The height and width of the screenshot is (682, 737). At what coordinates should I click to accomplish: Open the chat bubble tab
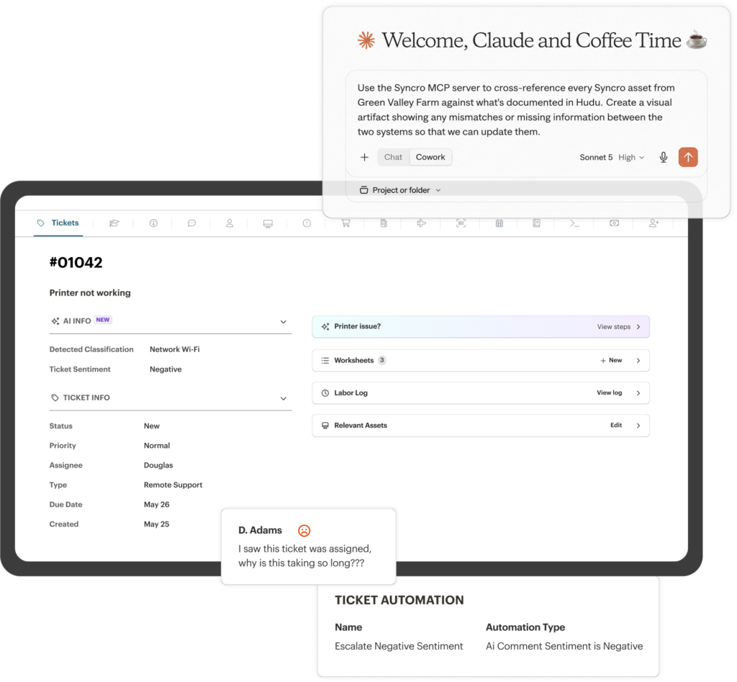[x=191, y=223]
